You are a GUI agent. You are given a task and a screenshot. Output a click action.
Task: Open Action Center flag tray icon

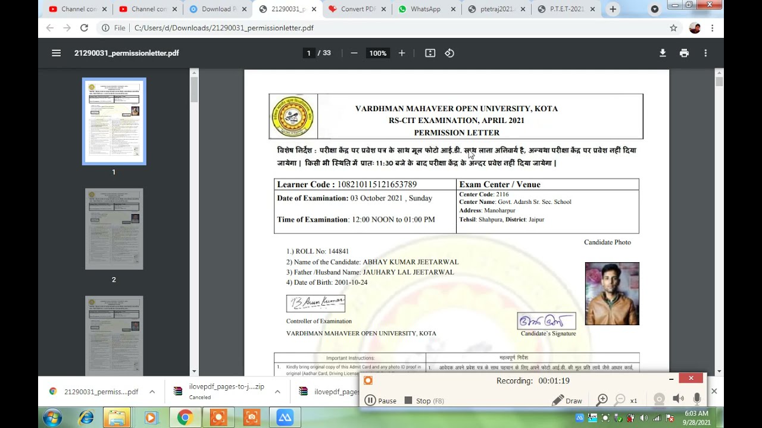pos(669,418)
